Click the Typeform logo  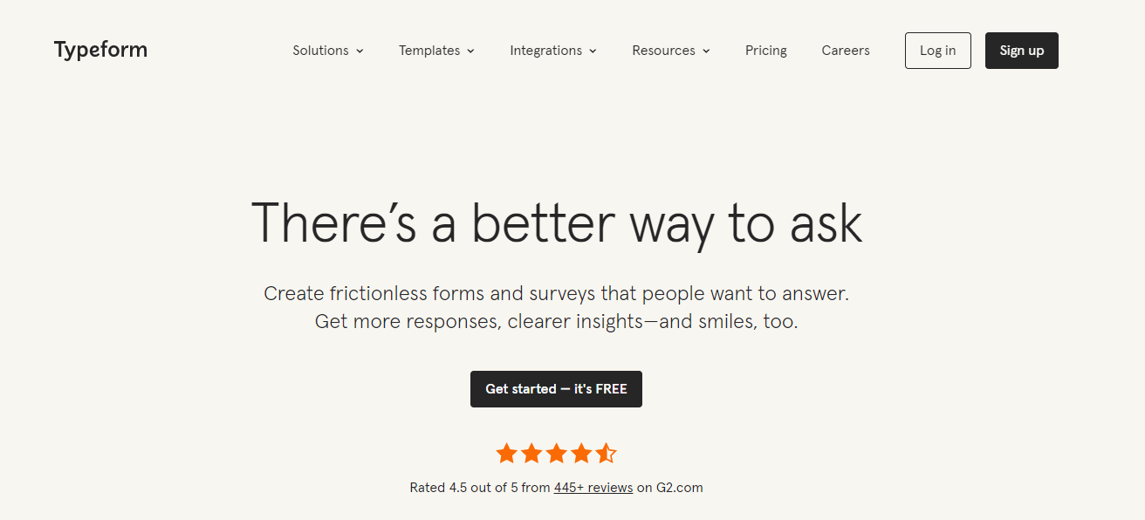(100, 50)
